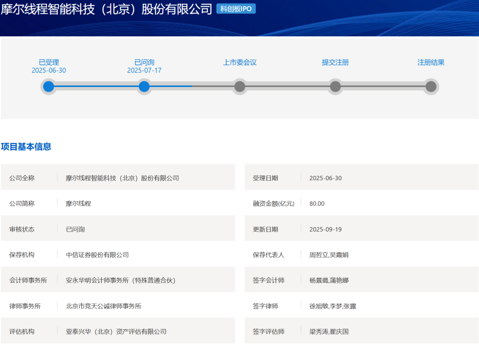Select the 上市委会议 gray stage dot
This screenshot has height=344, width=479.
coord(240,87)
